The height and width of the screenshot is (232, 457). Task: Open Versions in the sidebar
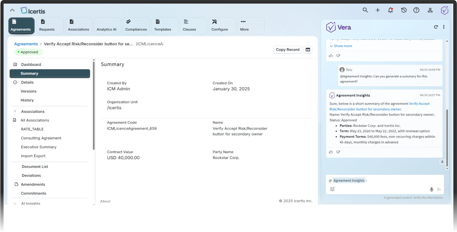pyautogui.click(x=29, y=91)
